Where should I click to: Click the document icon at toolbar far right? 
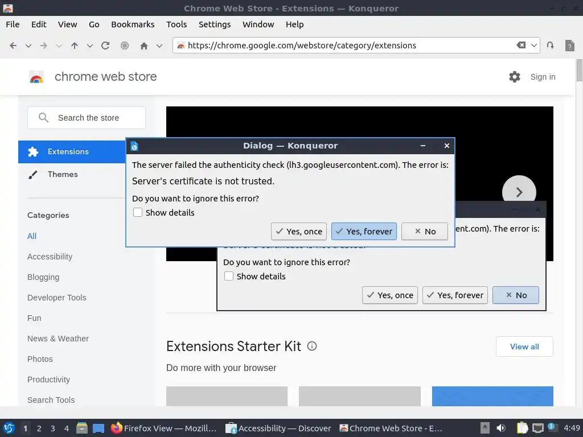point(569,46)
